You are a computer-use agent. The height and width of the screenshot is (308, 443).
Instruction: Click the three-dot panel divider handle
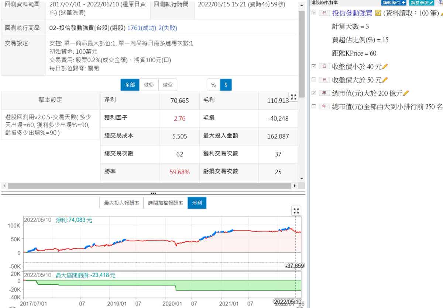click(153, 193)
